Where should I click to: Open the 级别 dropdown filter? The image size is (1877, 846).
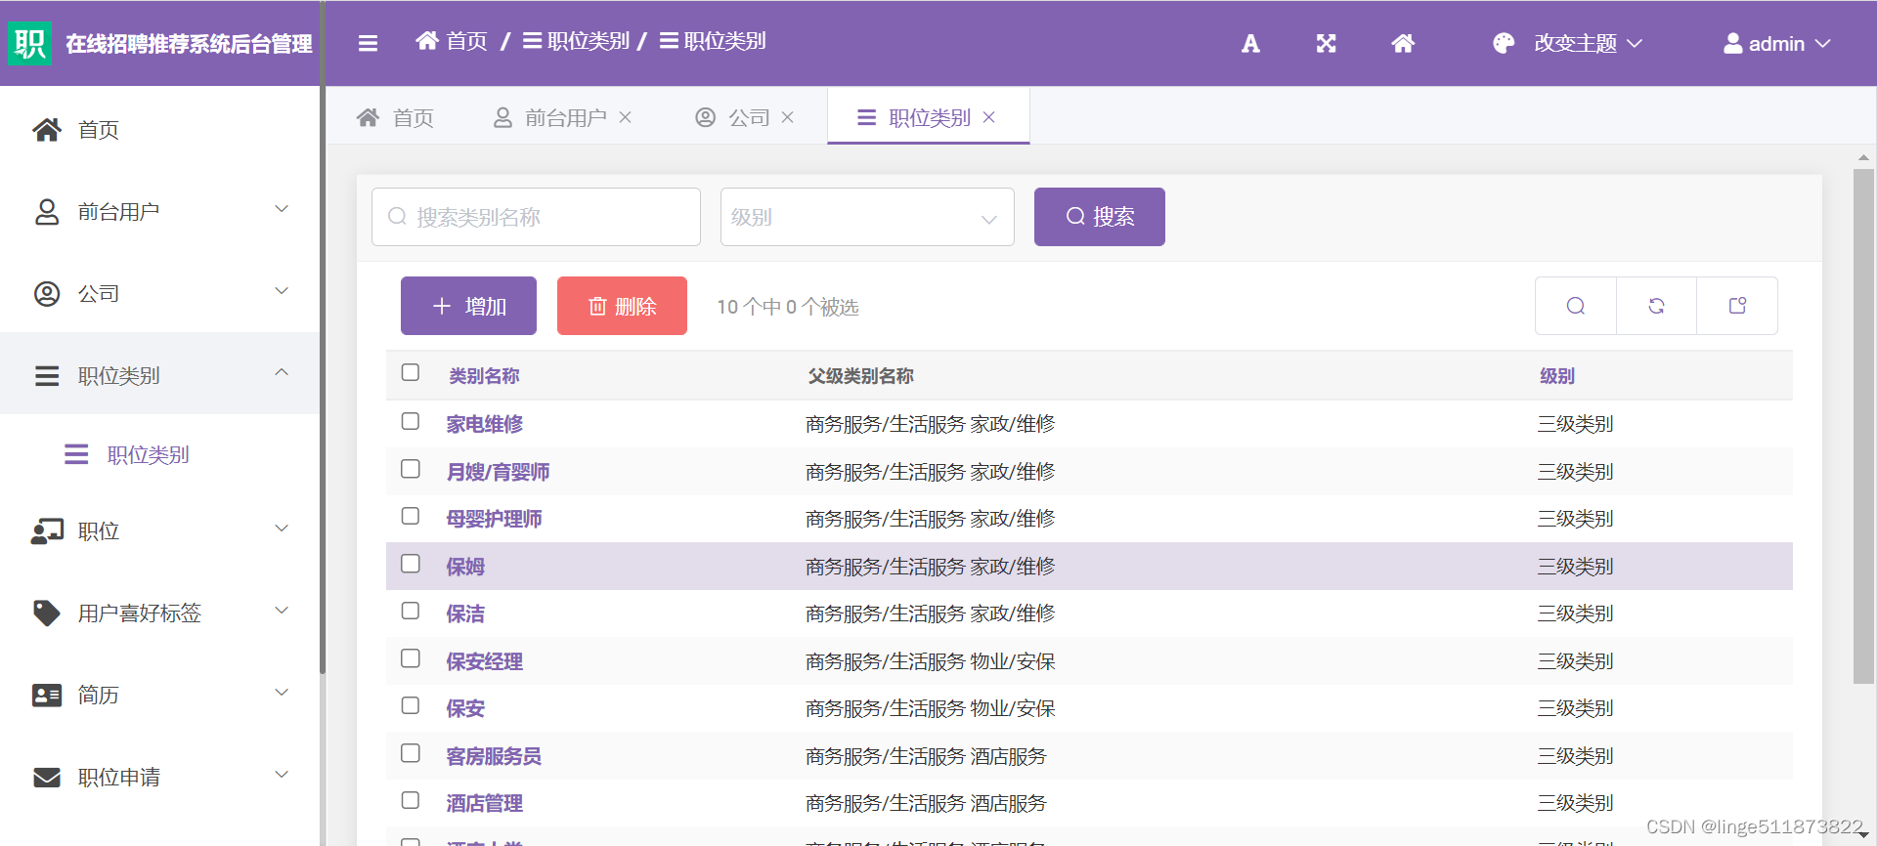[x=867, y=217]
